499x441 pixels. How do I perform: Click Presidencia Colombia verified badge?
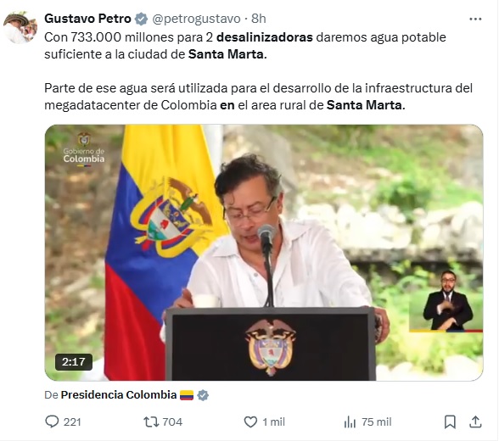click(203, 395)
